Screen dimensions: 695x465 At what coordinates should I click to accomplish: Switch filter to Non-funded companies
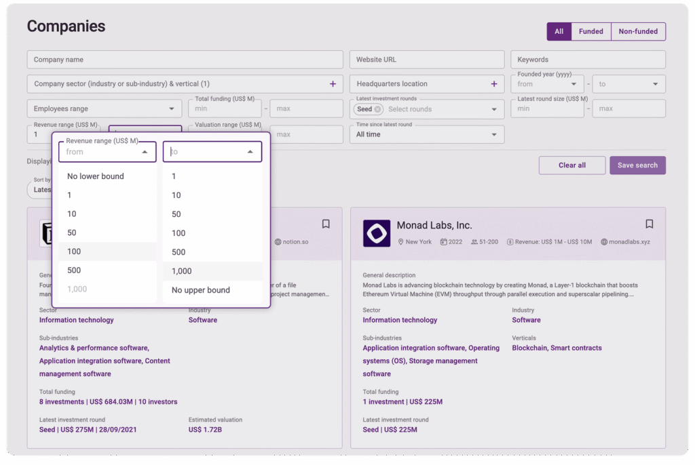click(x=638, y=31)
